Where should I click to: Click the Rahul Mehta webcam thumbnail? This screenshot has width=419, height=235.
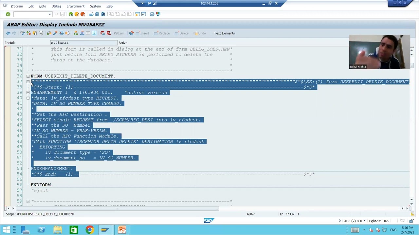tap(380, 52)
